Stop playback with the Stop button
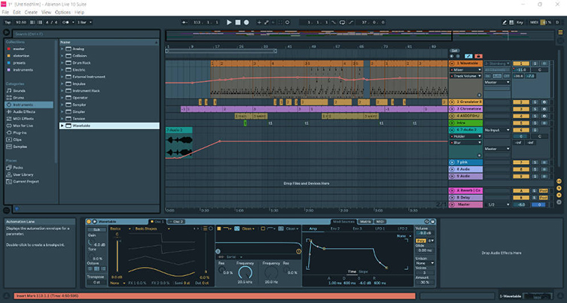Screen dimensions: 567x303 238,23
